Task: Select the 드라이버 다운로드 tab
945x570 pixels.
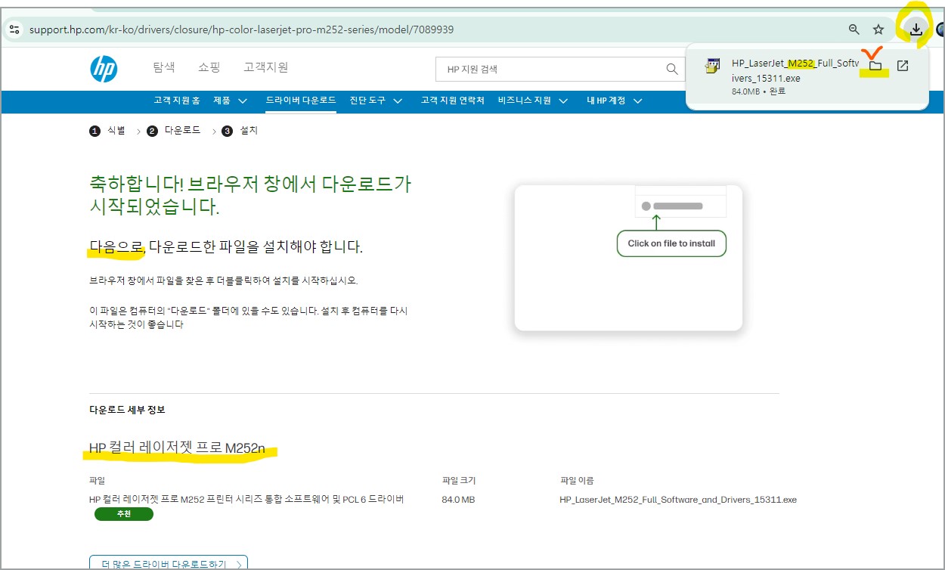Action: pos(301,101)
